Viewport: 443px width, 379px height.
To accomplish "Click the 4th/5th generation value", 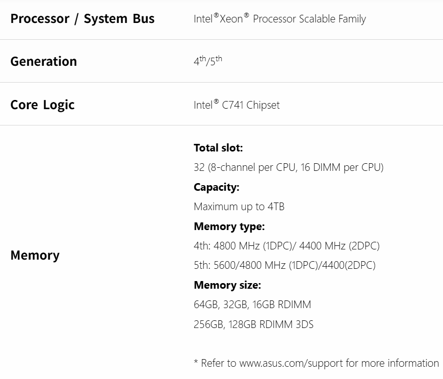I will click(207, 62).
